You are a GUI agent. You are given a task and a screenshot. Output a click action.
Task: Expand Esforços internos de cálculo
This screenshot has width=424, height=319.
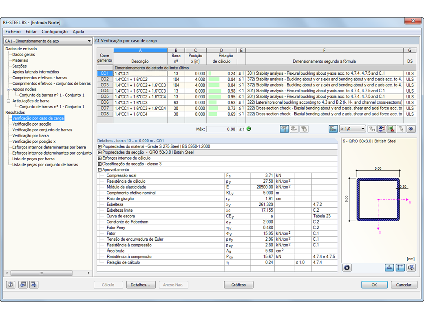pyautogui.click(x=99, y=158)
